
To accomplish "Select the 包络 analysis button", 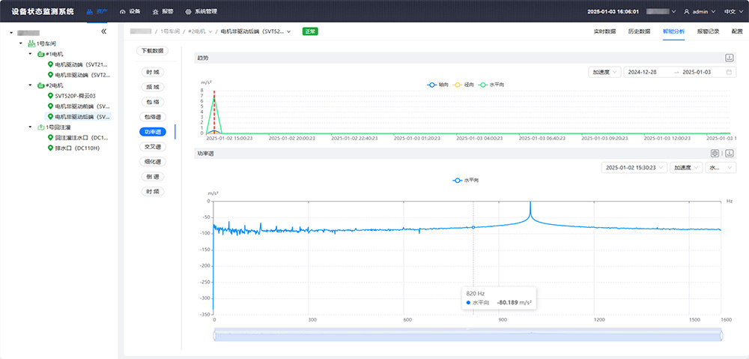I will point(152,102).
